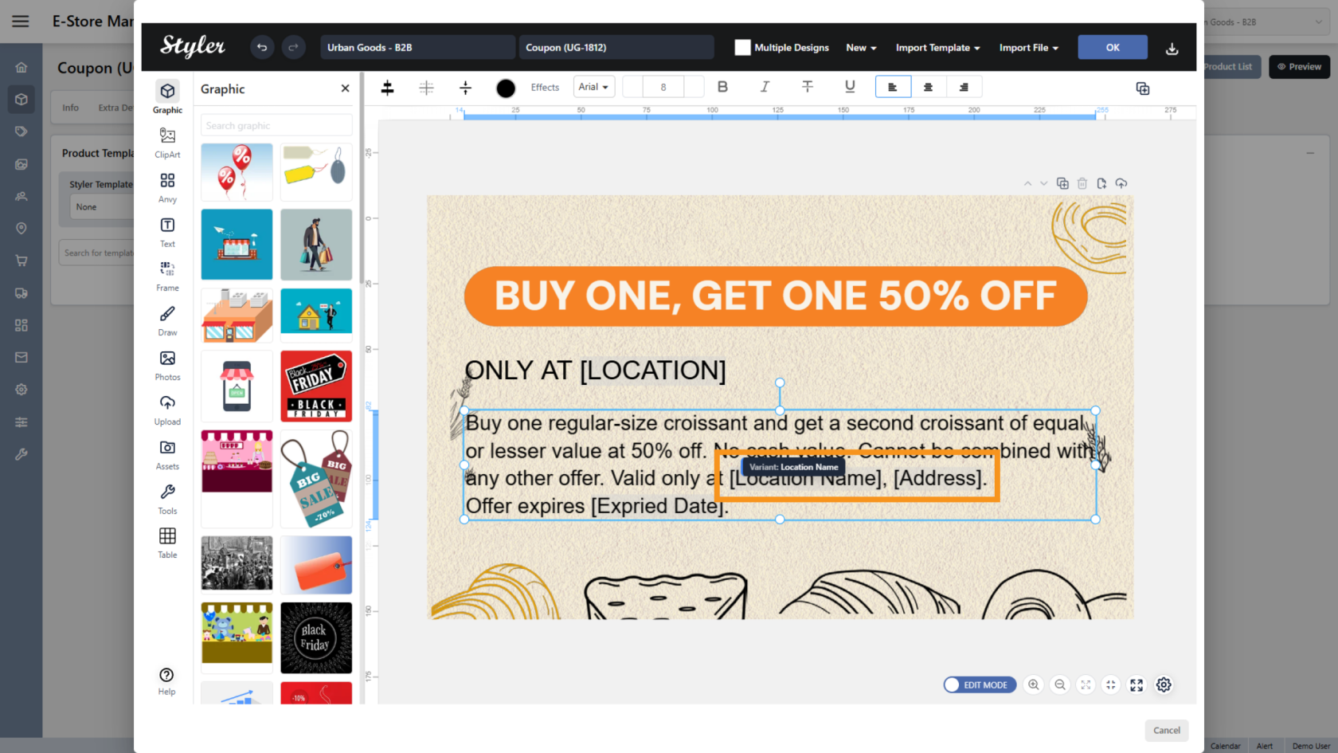Click OK to confirm design
This screenshot has width=1338, height=753.
[1113, 47]
